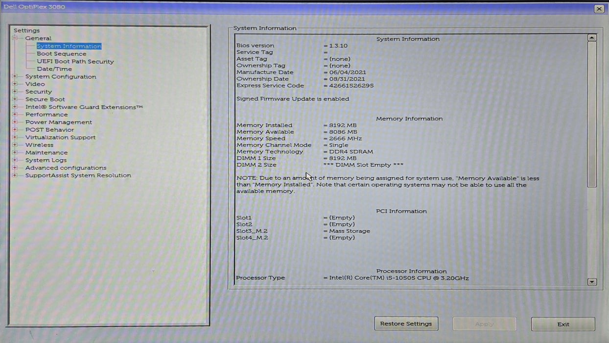This screenshot has height=343, width=609.
Task: Click the greyed-out Apply button
Action: (x=485, y=324)
